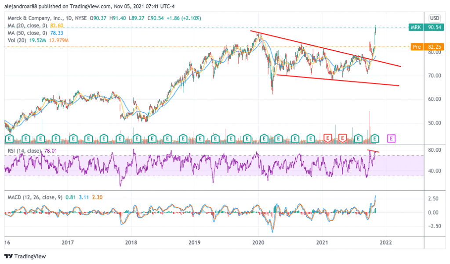450x264 pixels.
Task: Click the RSI value 78.01
Action: tap(50, 150)
